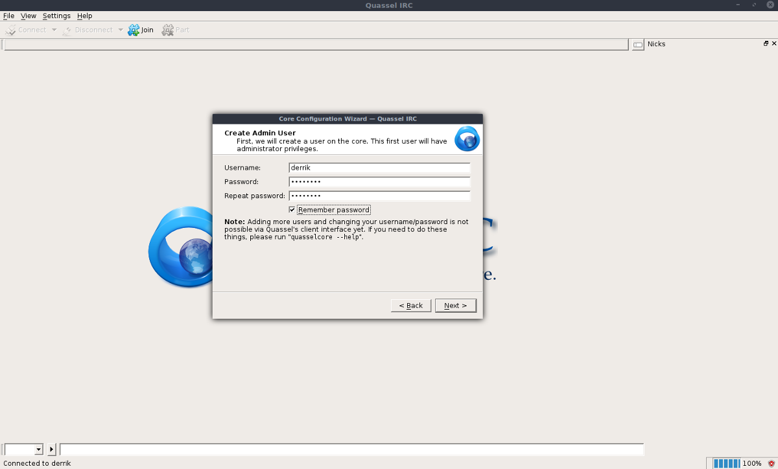Float the Nicks dock panel

766,43
